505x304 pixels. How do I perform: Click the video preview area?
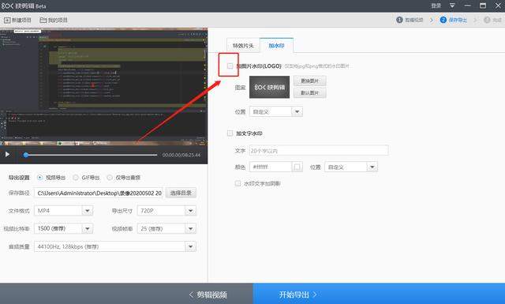coord(103,86)
